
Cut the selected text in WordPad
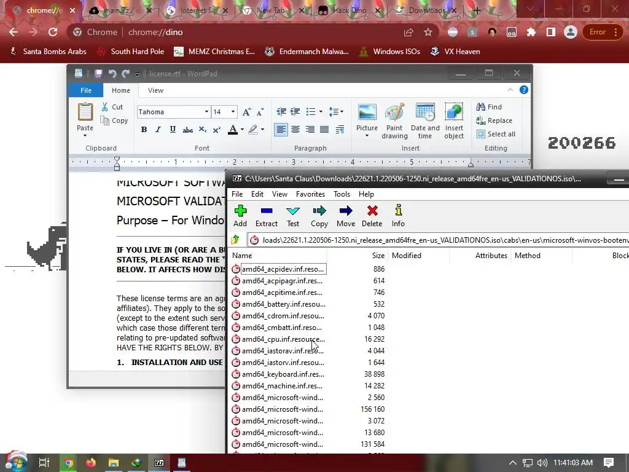coord(112,107)
